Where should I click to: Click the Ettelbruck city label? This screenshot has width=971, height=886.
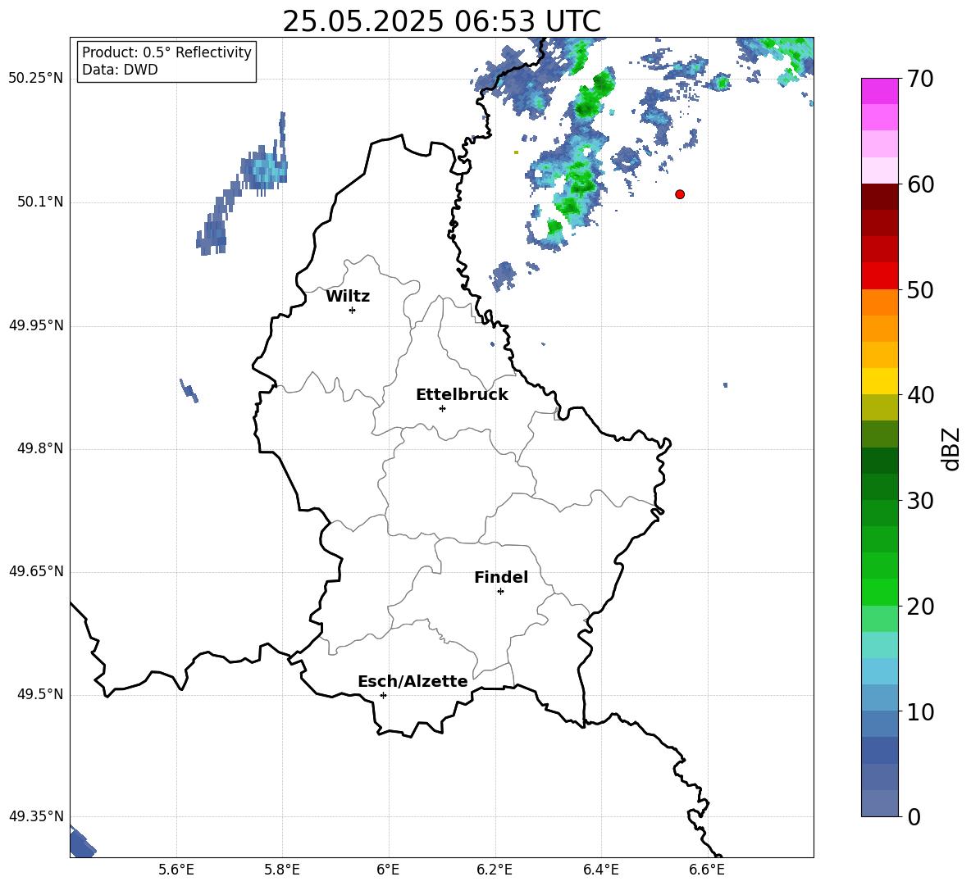(462, 395)
